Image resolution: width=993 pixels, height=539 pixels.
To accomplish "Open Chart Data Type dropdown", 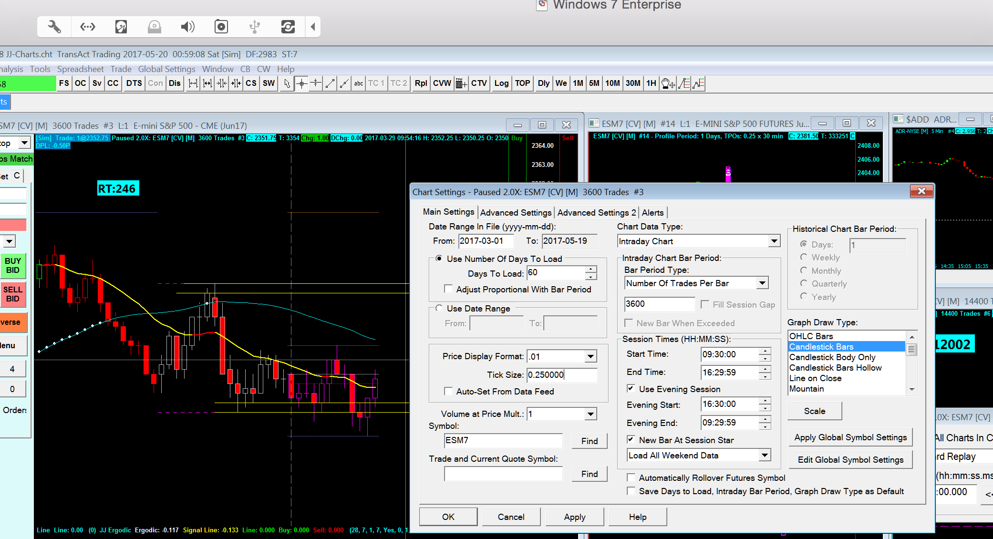I will [774, 241].
